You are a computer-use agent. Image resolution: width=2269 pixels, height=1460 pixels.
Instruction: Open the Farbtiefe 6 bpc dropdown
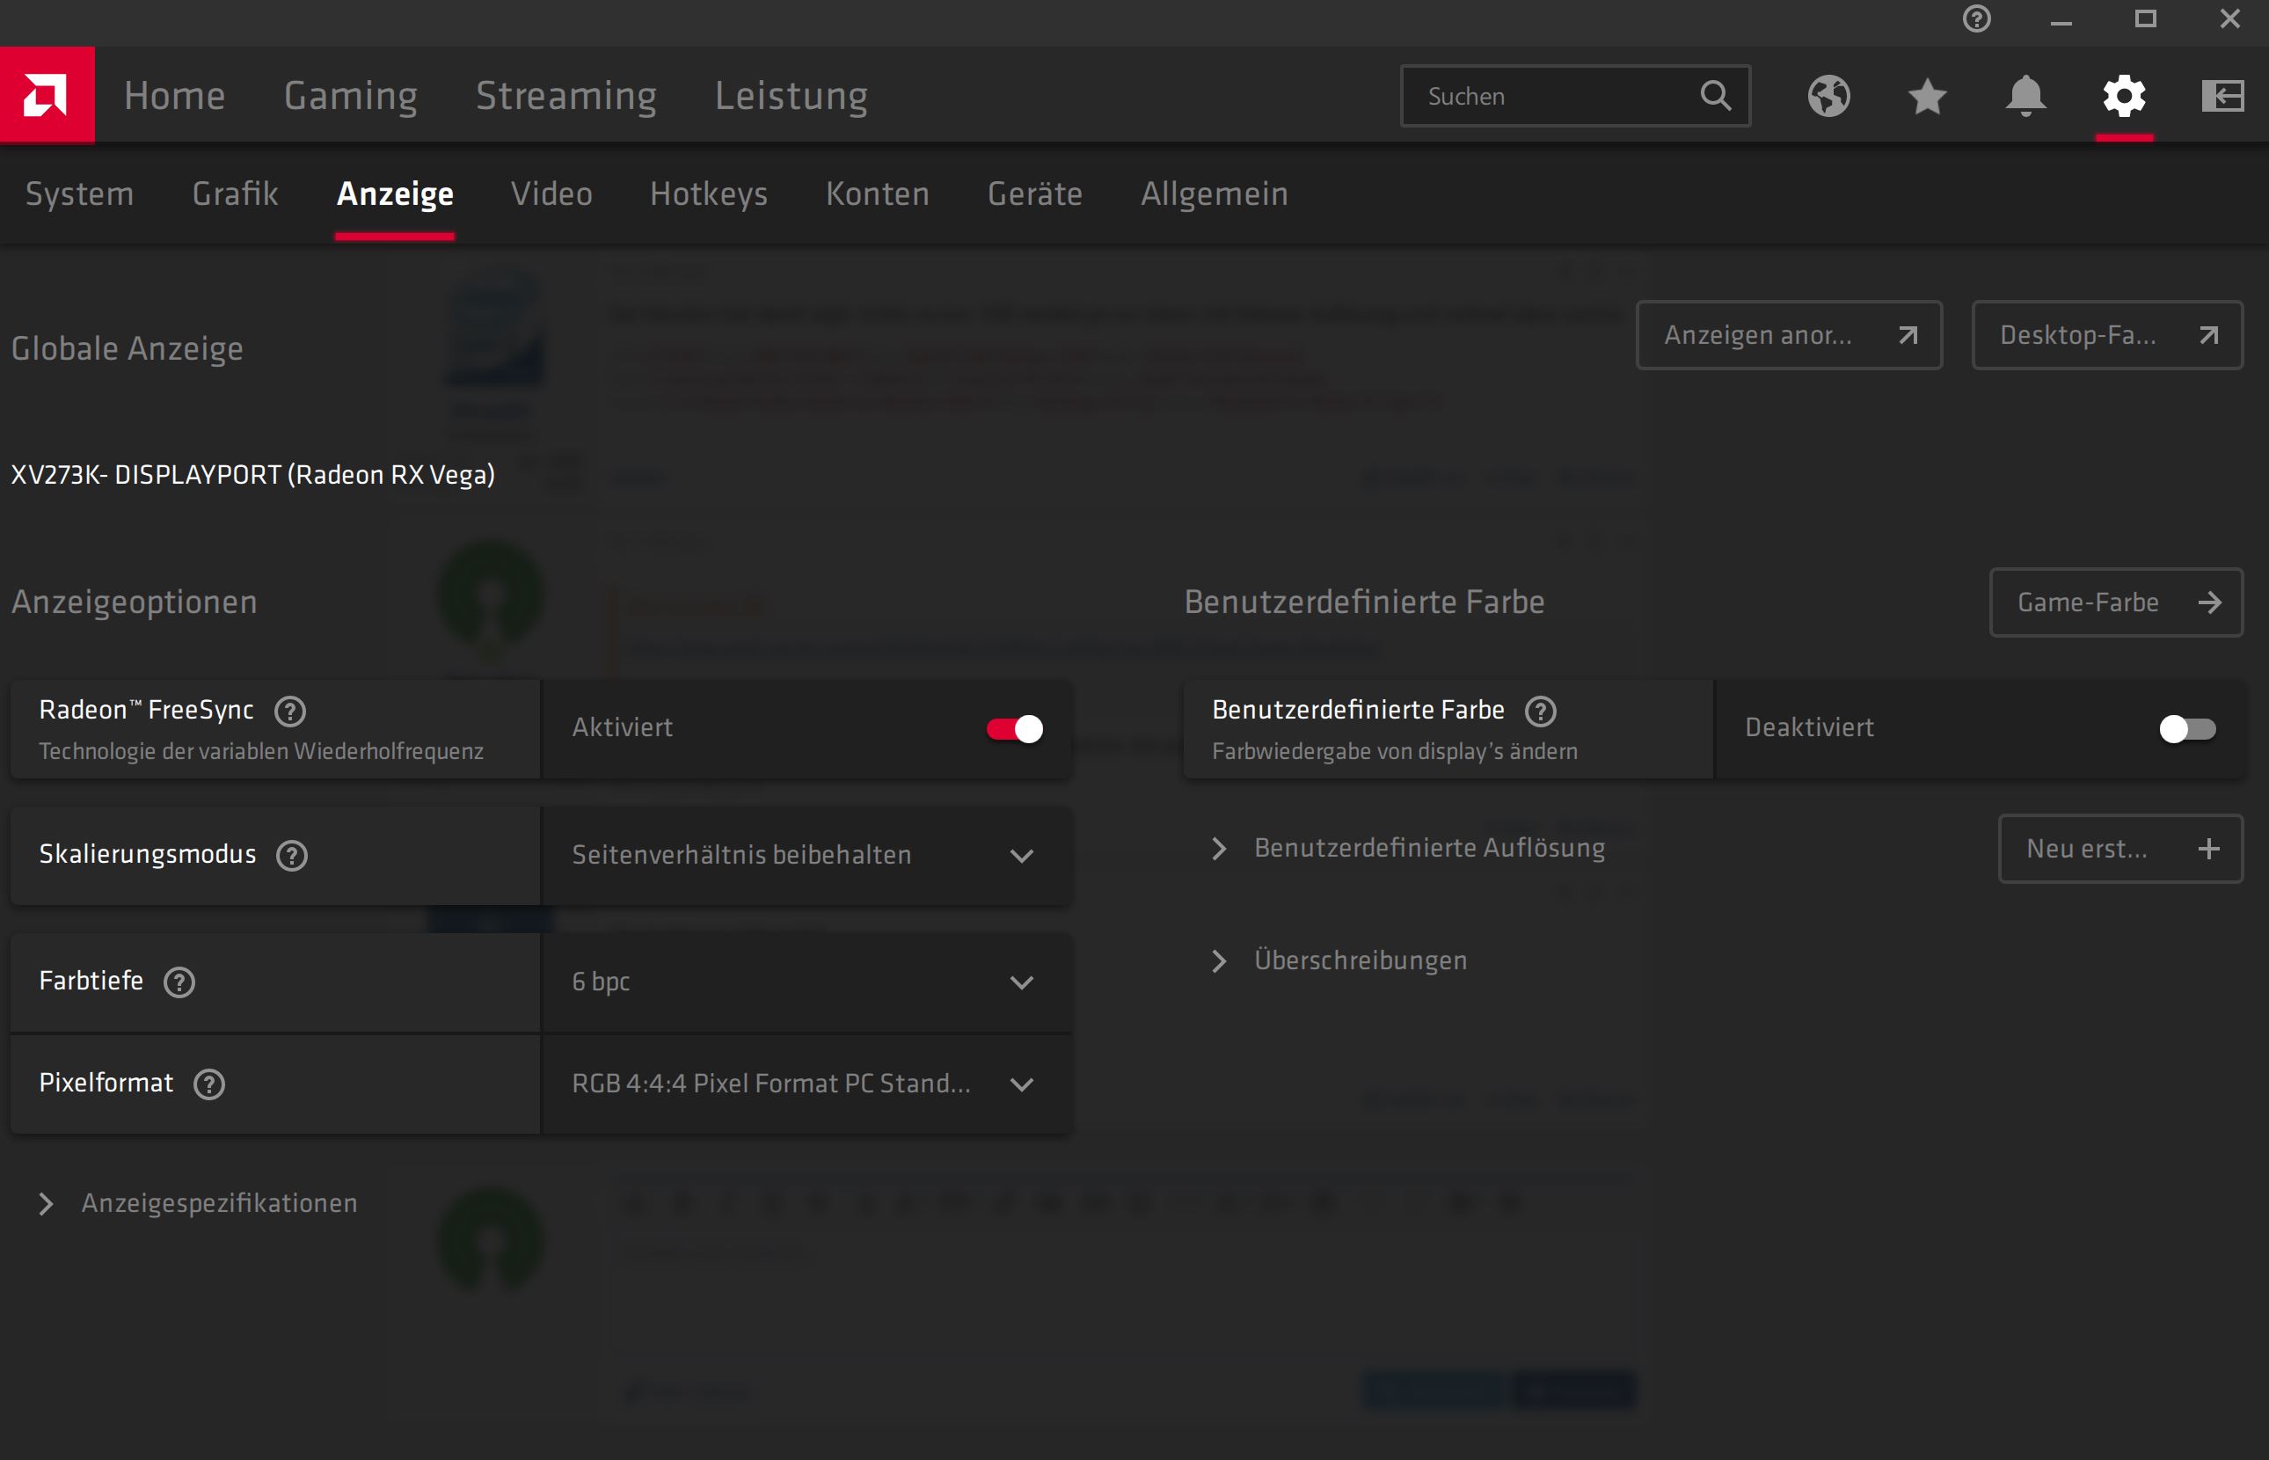(x=806, y=982)
